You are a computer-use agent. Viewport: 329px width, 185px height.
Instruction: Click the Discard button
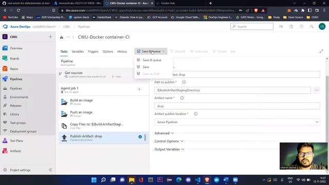point(177,51)
